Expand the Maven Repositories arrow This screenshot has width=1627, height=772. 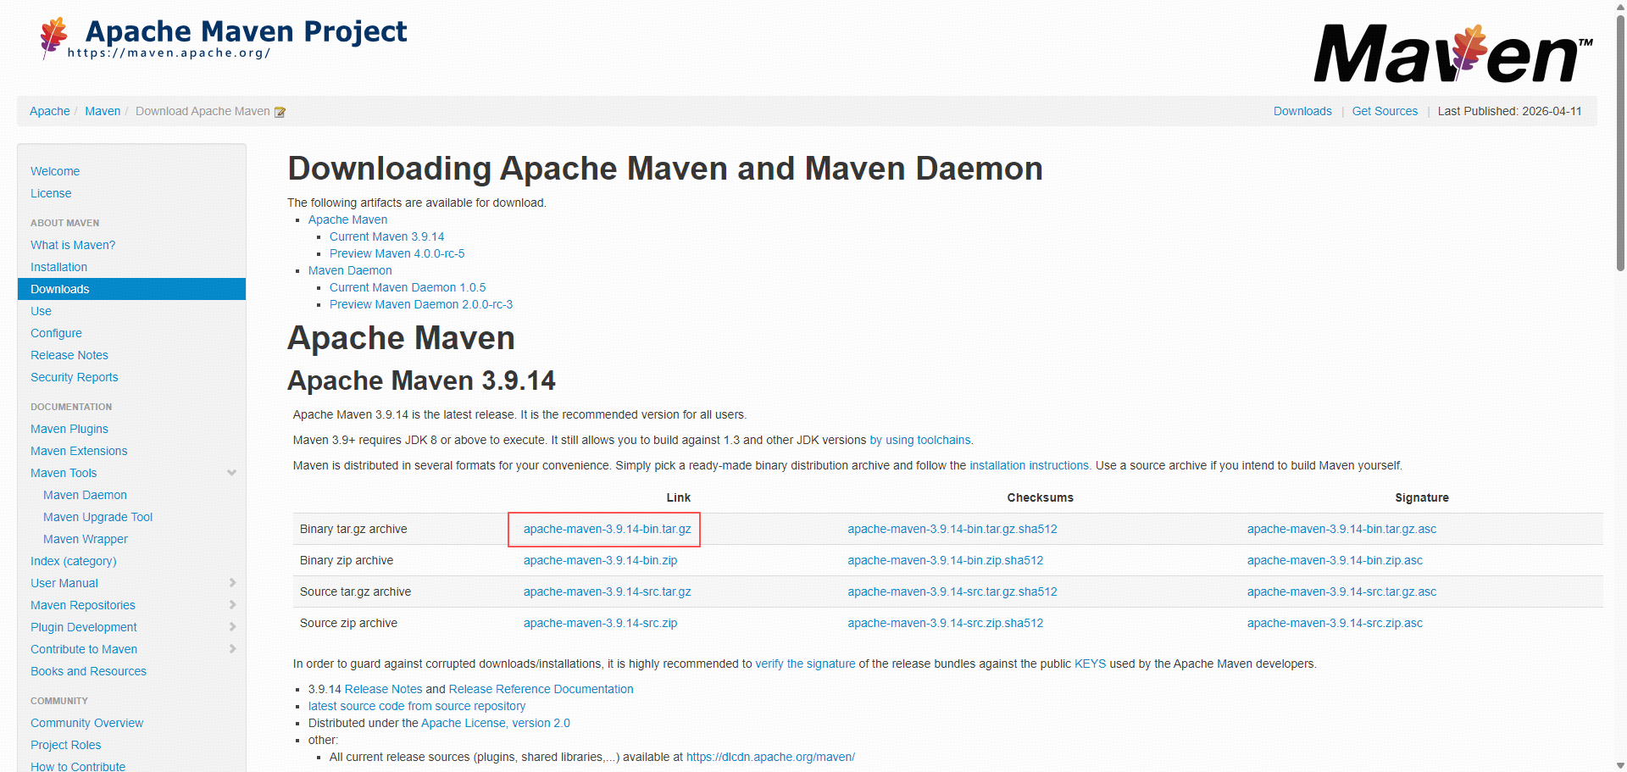[x=232, y=605]
